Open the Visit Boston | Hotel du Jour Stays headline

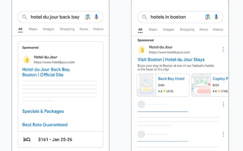pyautogui.click(x=171, y=60)
